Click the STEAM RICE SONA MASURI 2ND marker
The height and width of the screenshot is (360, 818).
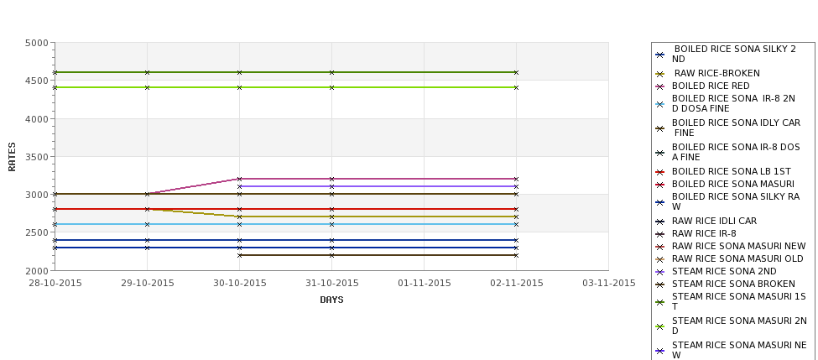(660, 326)
